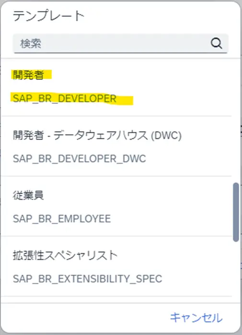The image size is (242, 335).
Task: Click the キャンセル button
Action: (x=196, y=318)
